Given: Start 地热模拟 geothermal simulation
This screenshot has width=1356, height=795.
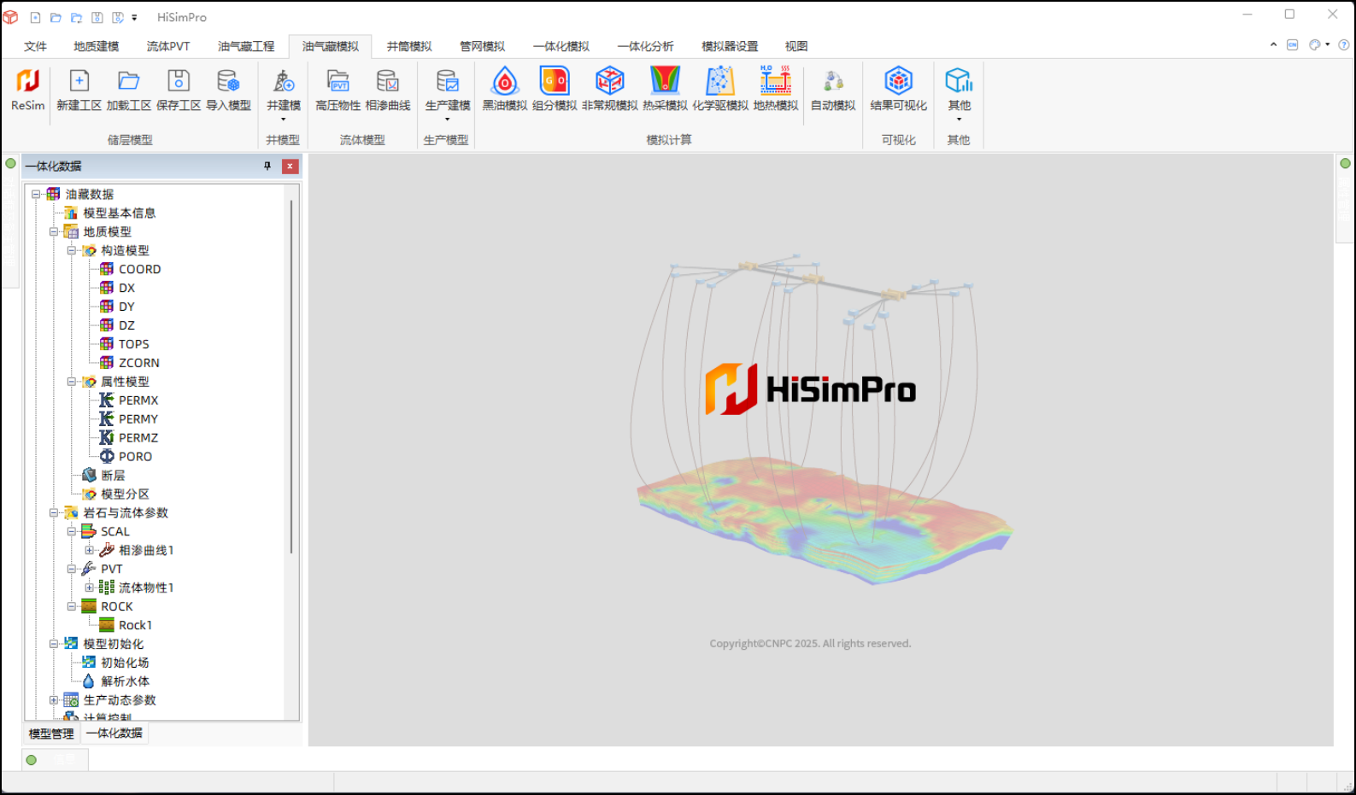Looking at the screenshot, I should coord(775,90).
